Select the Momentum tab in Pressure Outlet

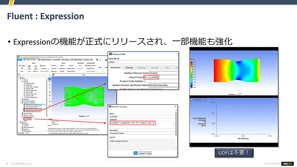click(x=115, y=68)
